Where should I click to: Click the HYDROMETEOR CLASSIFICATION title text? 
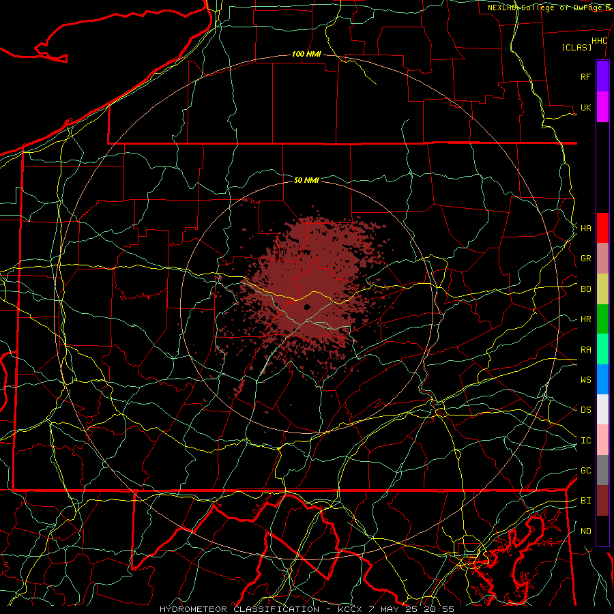tap(239, 609)
